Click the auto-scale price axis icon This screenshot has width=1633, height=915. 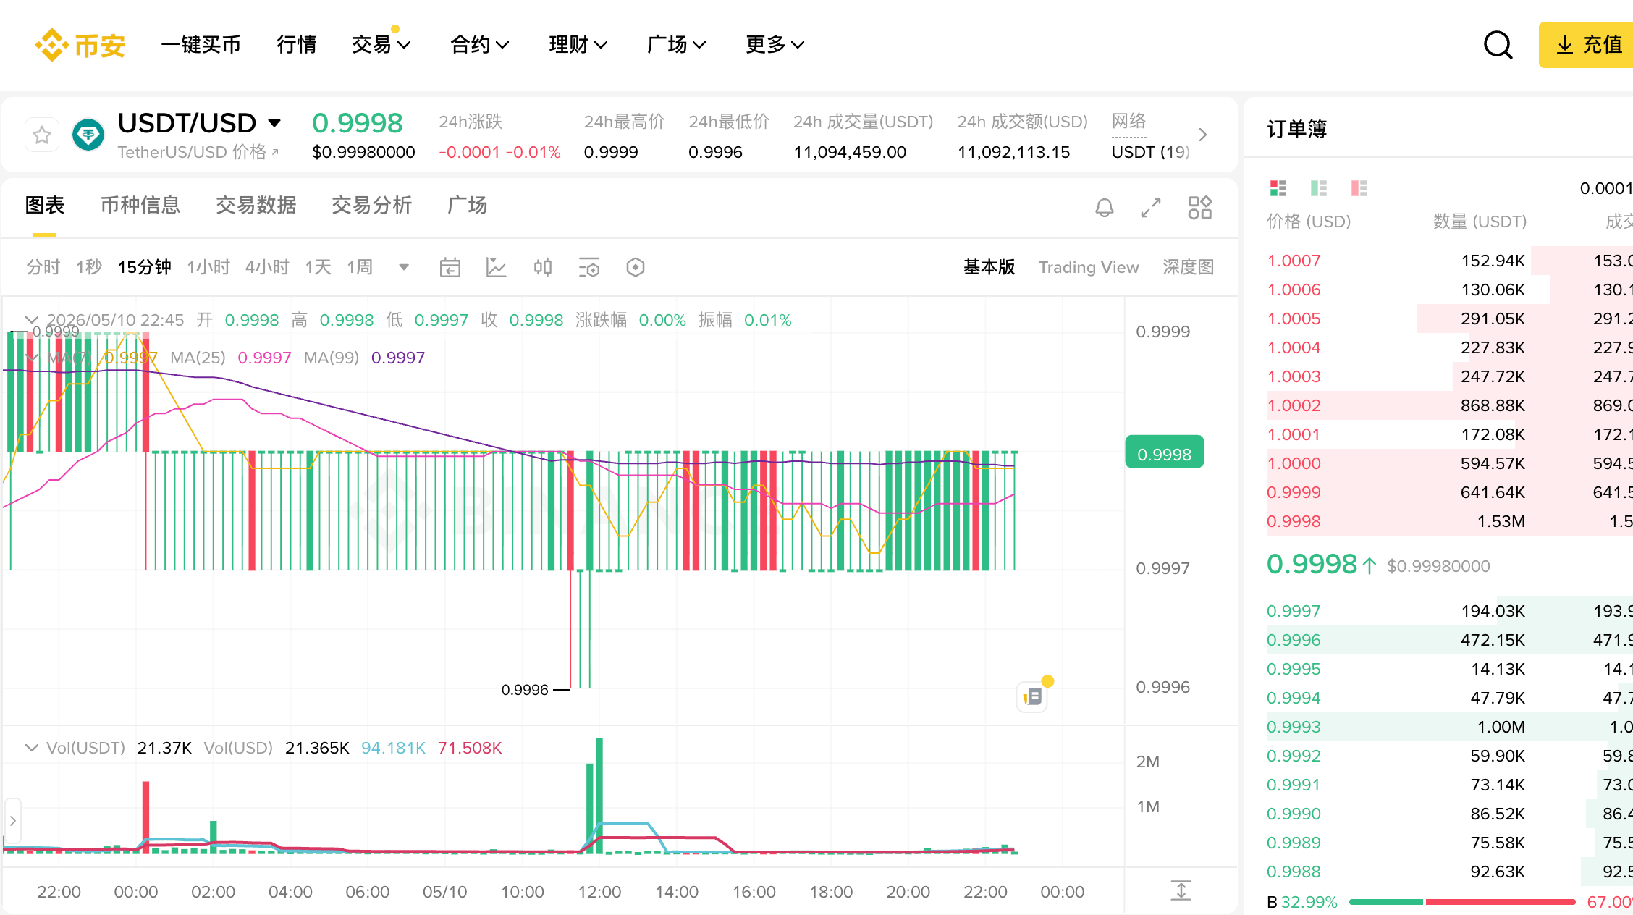[1181, 890]
